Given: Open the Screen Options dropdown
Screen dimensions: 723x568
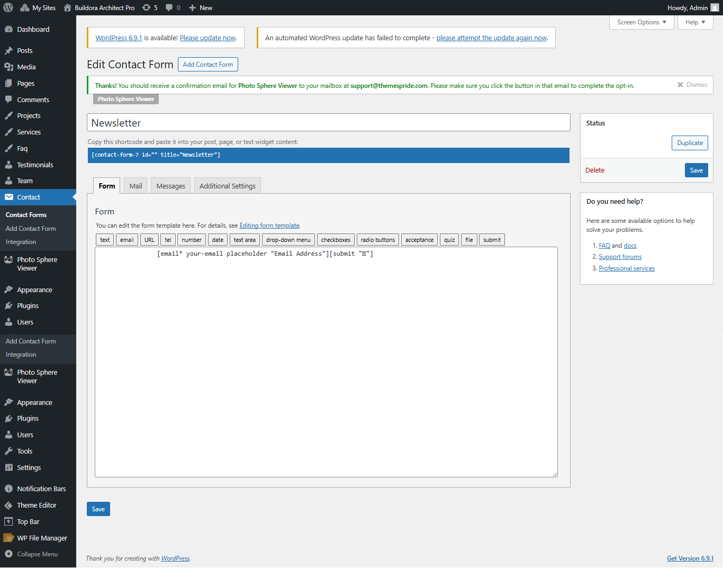Looking at the screenshot, I should 641,22.
